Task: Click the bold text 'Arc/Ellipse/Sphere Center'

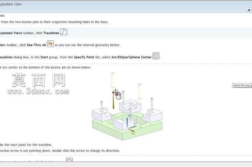Action: click(x=131, y=57)
